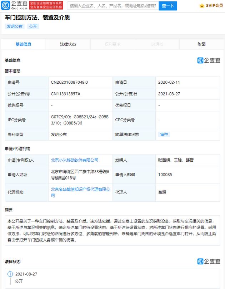Select publication date 2021-08-27 in table

click(x=169, y=94)
